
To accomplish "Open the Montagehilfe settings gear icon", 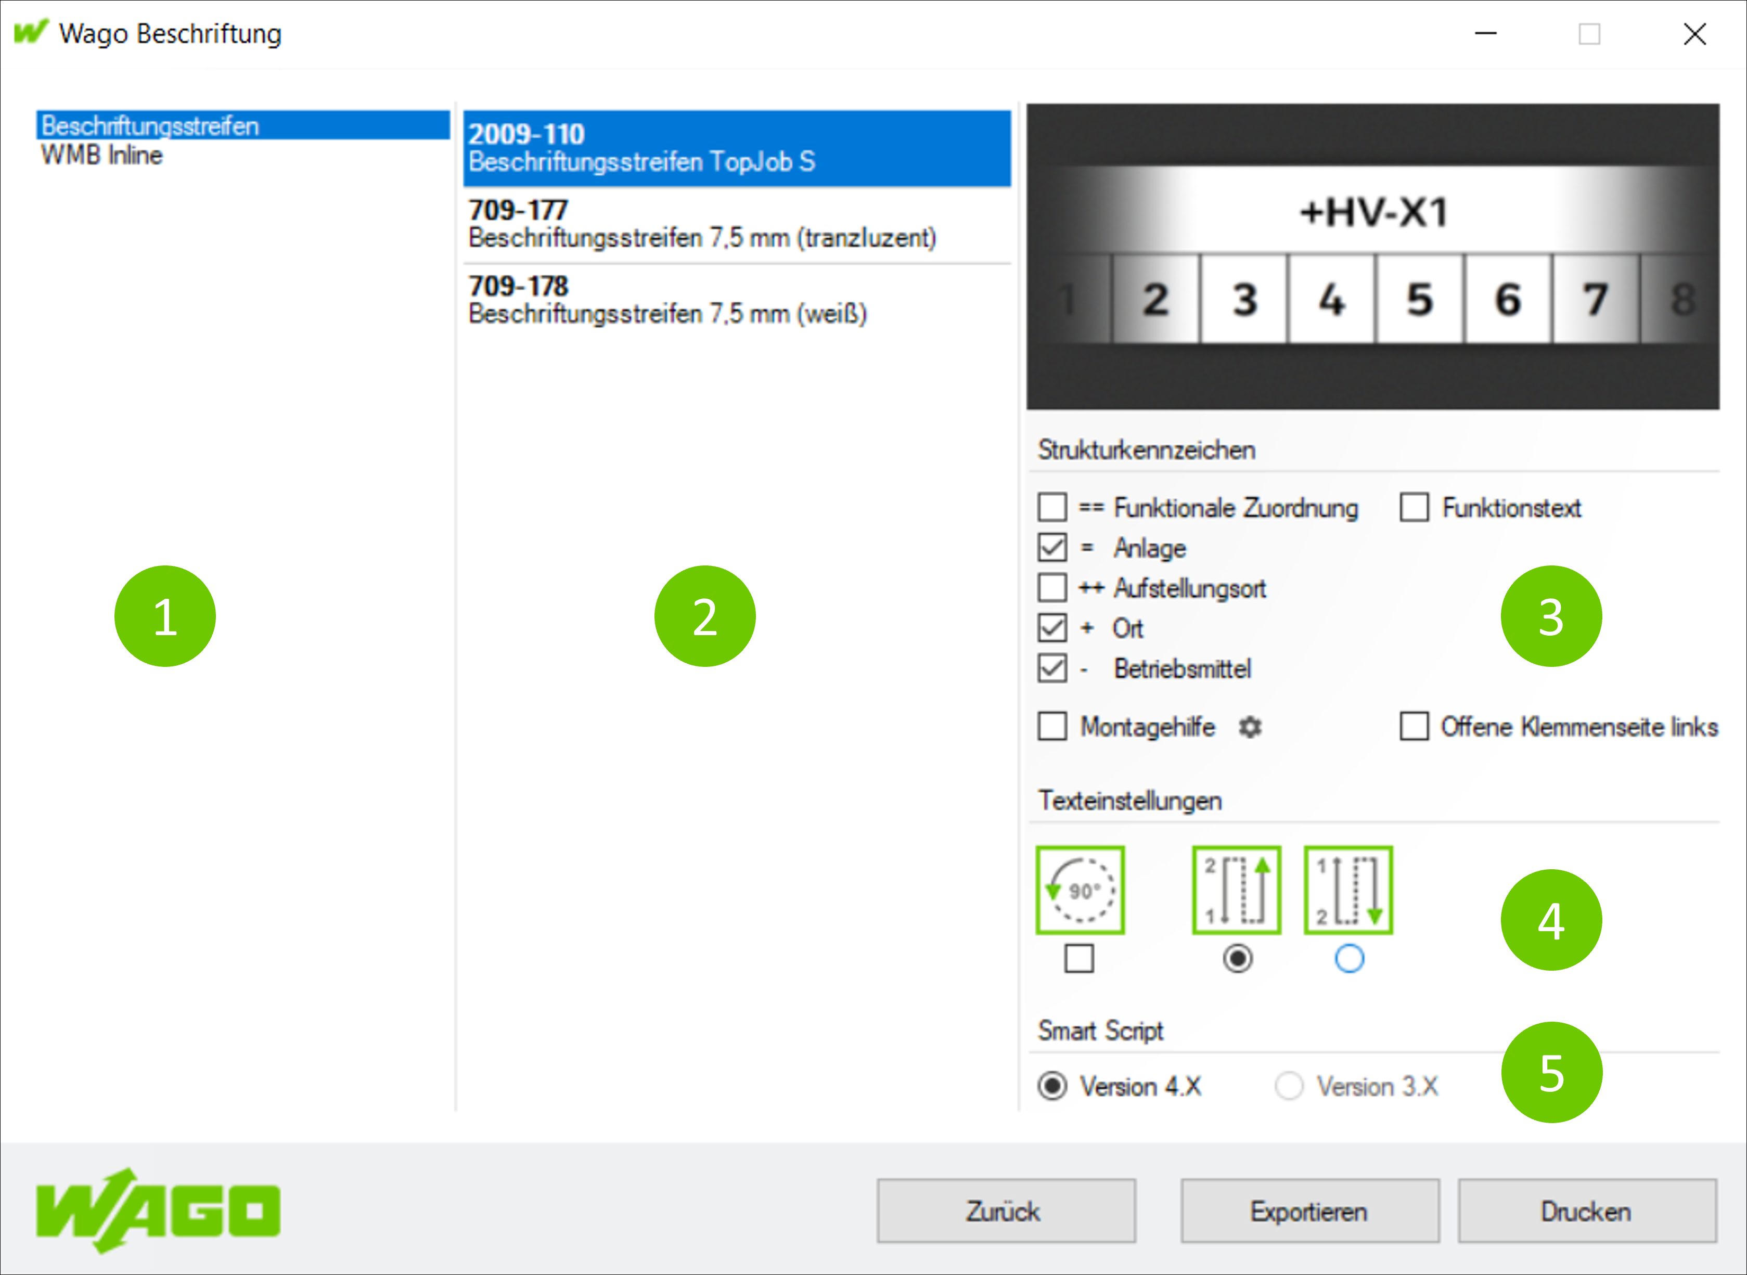I will point(1249,727).
